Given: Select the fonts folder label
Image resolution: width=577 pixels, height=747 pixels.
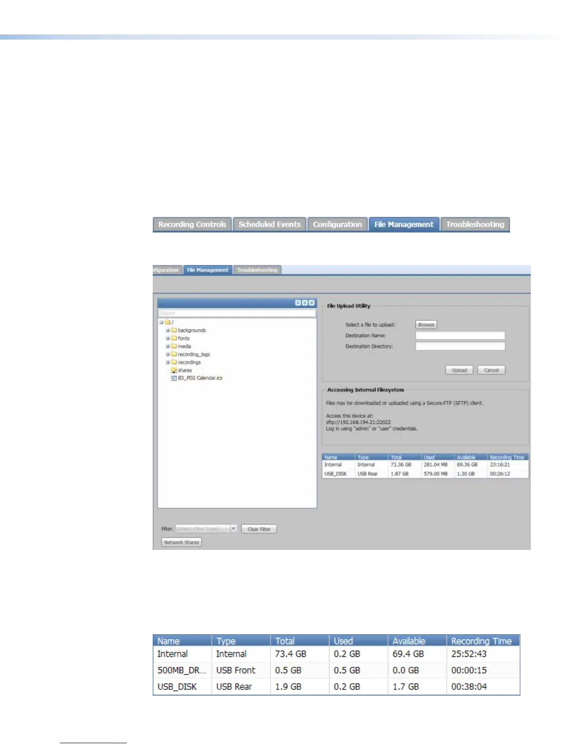Looking at the screenshot, I should point(184,339).
